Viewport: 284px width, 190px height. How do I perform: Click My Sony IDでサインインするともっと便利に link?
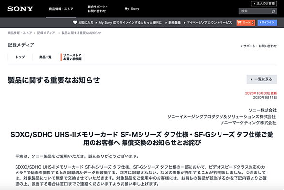(130, 23)
